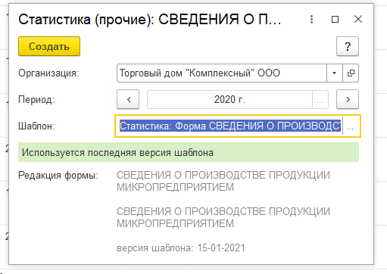The image size is (387, 274).
Task: Click the first СВЕДЕНИЯ О ПРОИЗВОДСТВЕ ПРОДУКЦИИ paragraph
Action: (223, 181)
